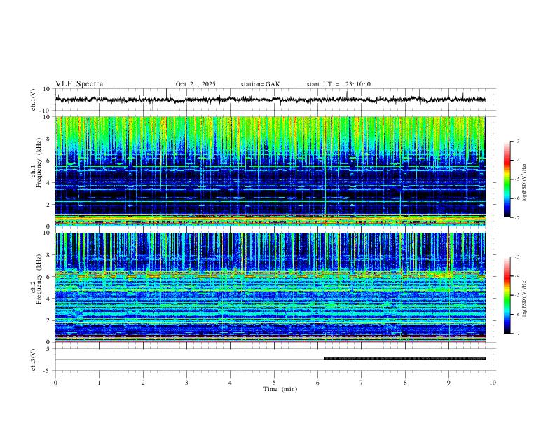This screenshot has width=555, height=429.
Task: Click the "2" kHz tick on ch.2 frequency axis
Action: pos(49,320)
